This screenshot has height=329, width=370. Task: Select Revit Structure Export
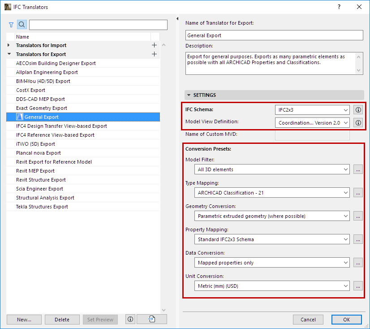click(83, 180)
